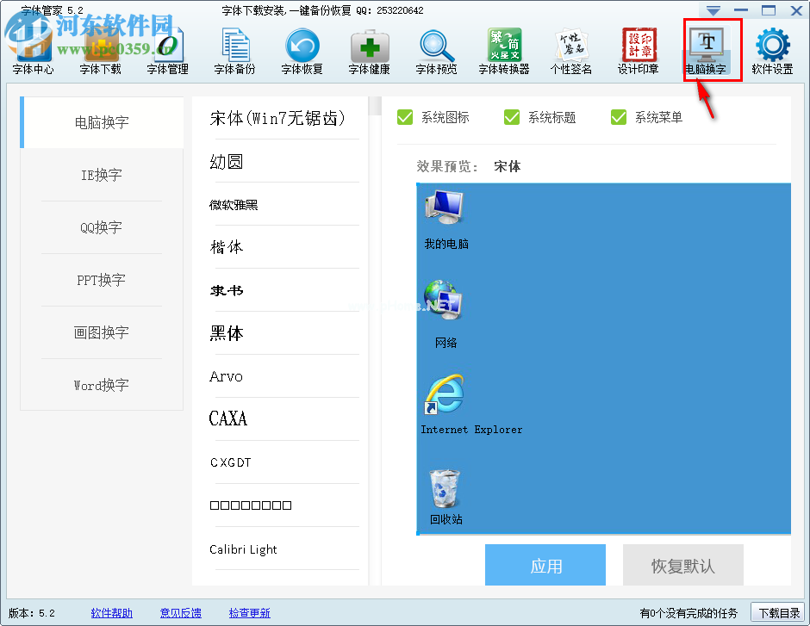Click the 检查更新 update link
The image size is (810, 626).
pos(249,613)
